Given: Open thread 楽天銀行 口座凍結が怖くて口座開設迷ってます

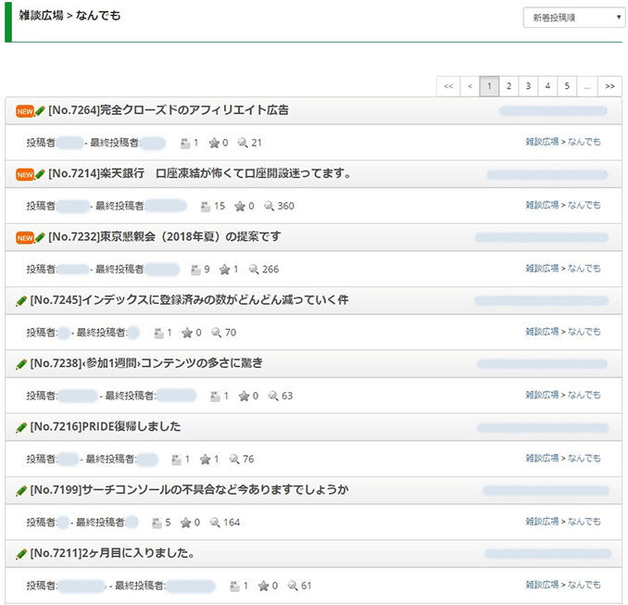Looking at the screenshot, I should [x=199, y=173].
